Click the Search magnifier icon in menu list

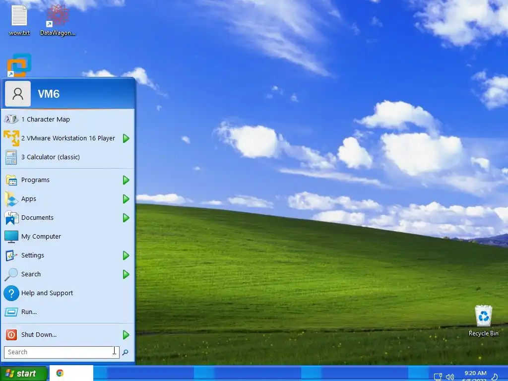coord(11,274)
